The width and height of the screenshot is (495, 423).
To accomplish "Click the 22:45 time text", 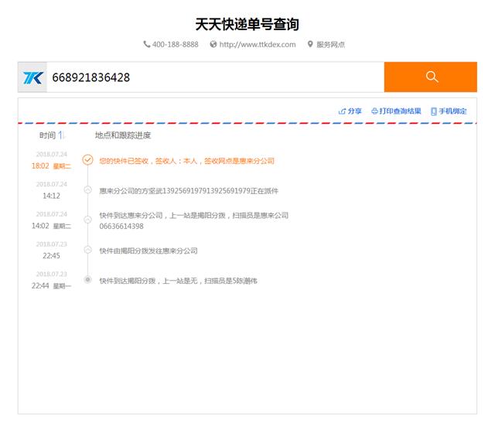I will pos(51,256).
